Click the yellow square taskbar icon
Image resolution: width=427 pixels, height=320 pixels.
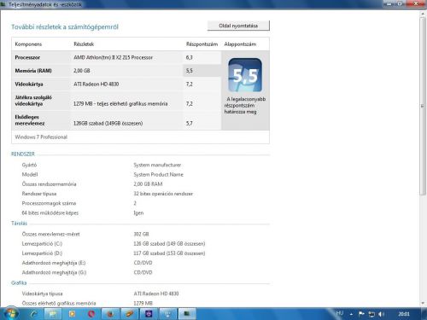72,314
